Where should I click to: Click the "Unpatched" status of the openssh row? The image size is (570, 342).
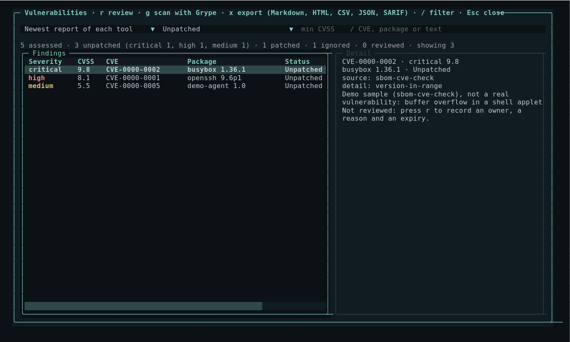[304, 78]
